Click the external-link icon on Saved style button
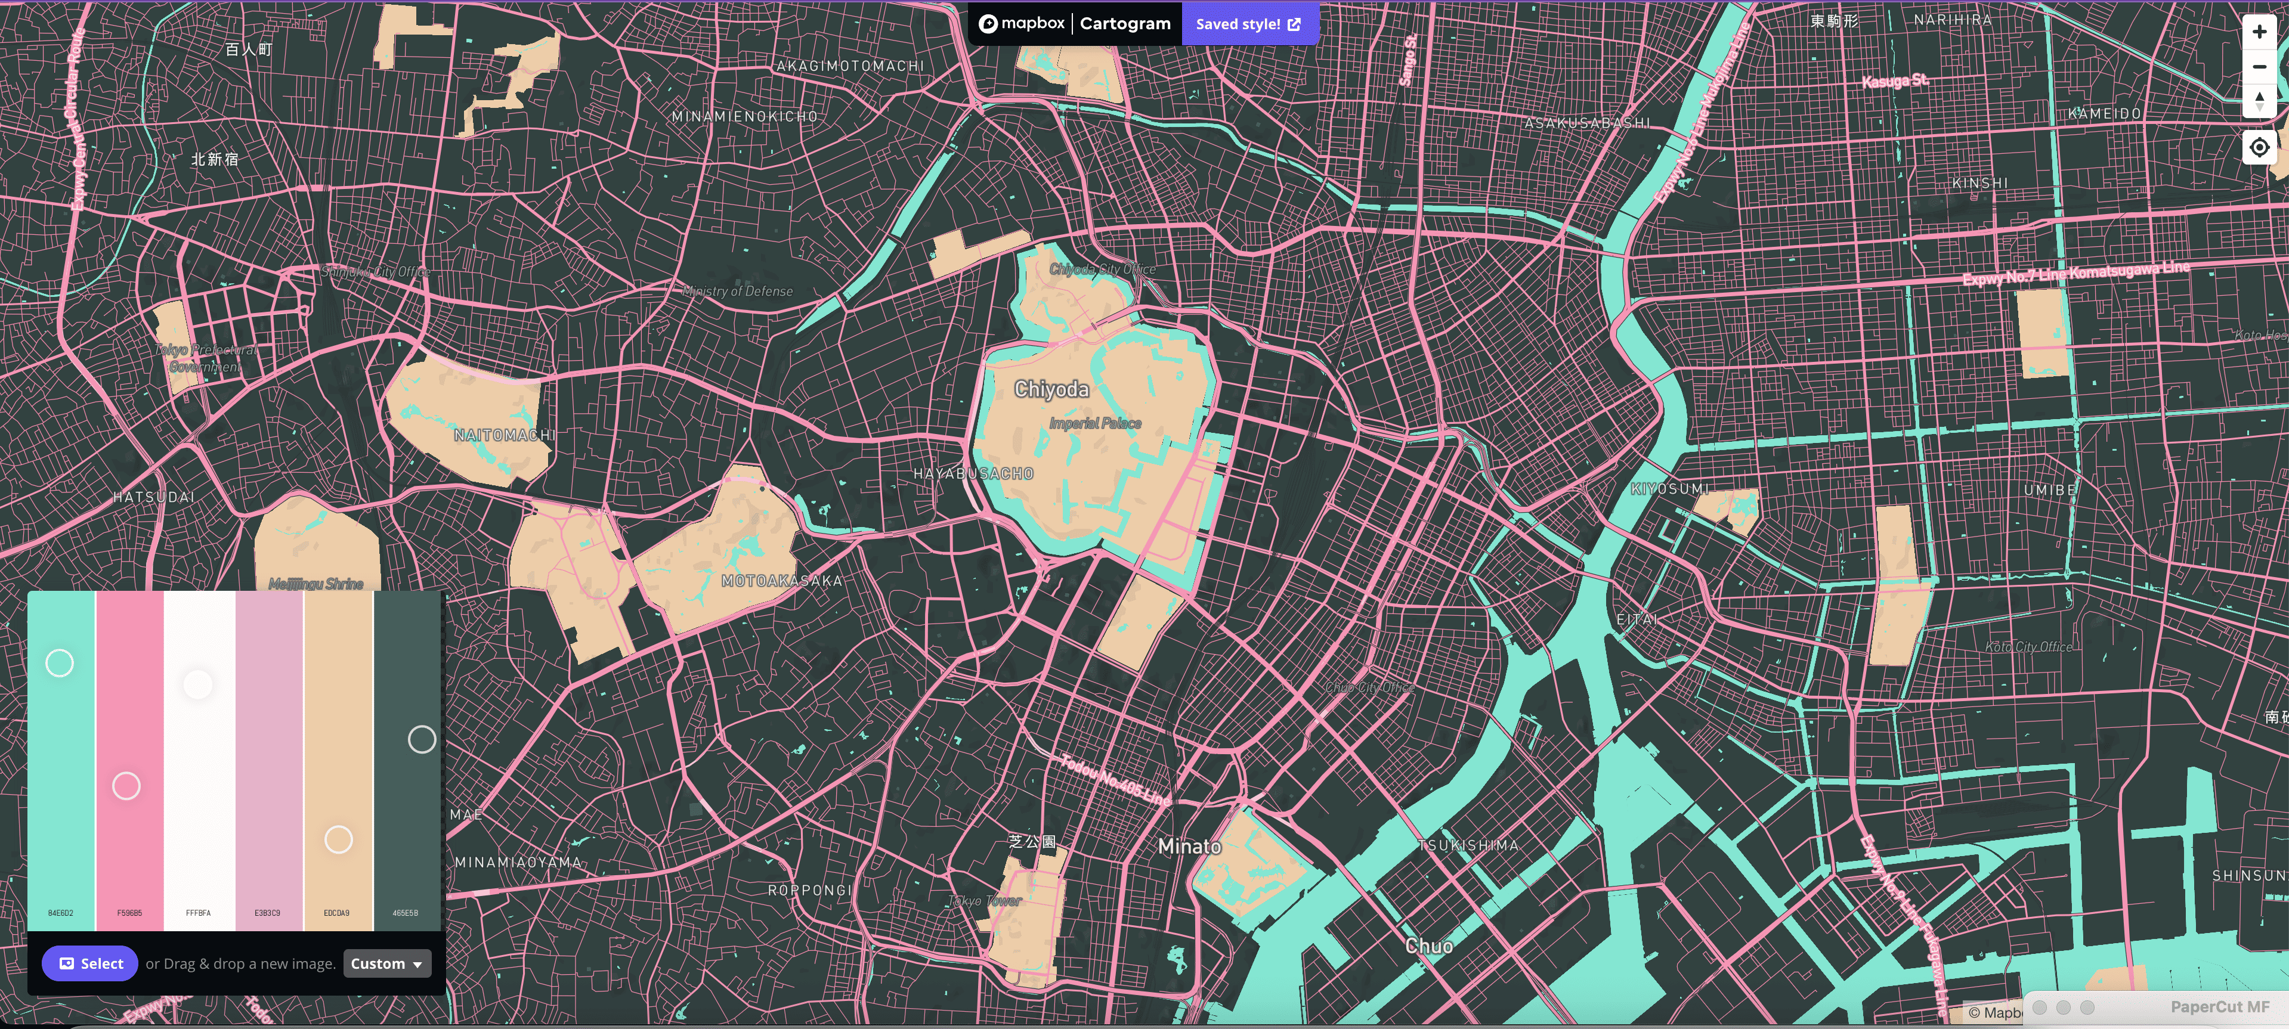Viewport: 2289px width, 1029px height. tap(1294, 24)
